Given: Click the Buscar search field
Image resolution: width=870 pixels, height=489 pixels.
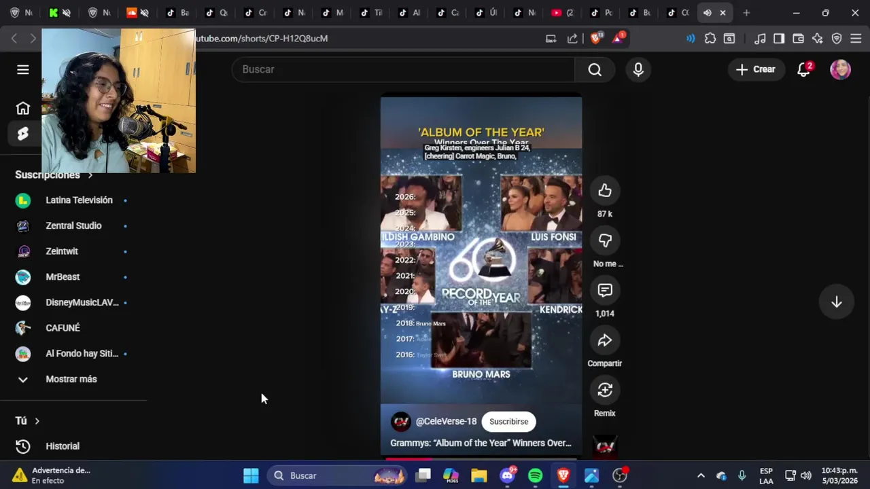Looking at the screenshot, I should [403, 69].
